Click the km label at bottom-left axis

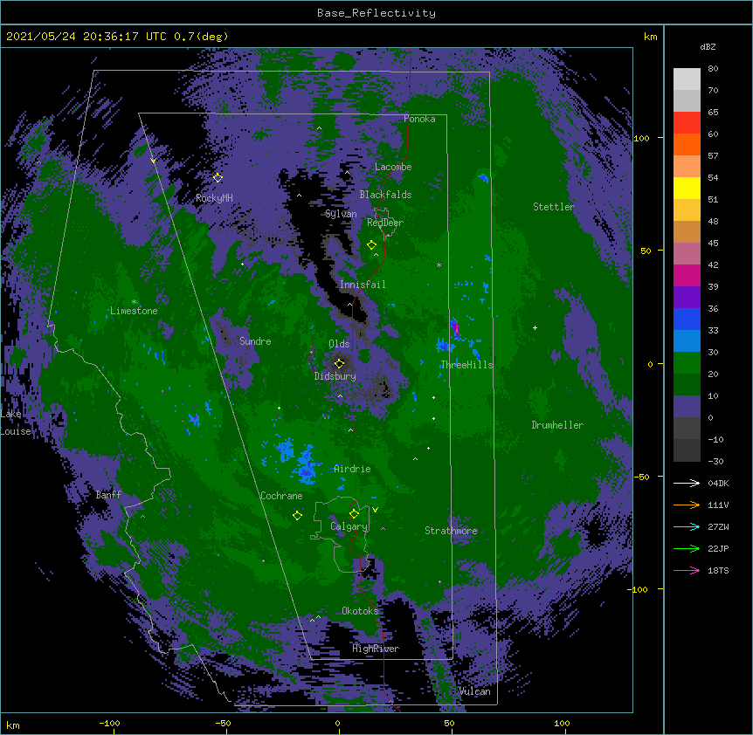click(13, 725)
